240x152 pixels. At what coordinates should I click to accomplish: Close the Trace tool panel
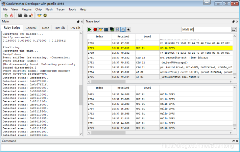pos(237,22)
